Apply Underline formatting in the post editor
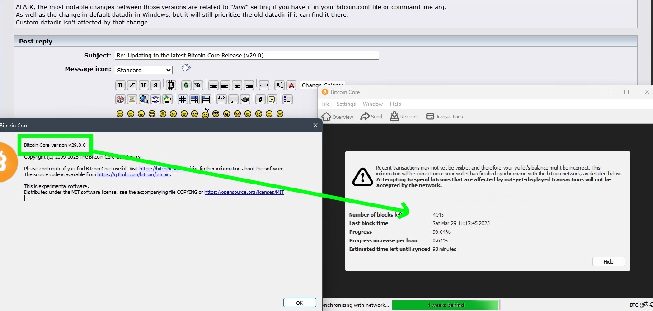The image size is (653, 311). [144, 85]
